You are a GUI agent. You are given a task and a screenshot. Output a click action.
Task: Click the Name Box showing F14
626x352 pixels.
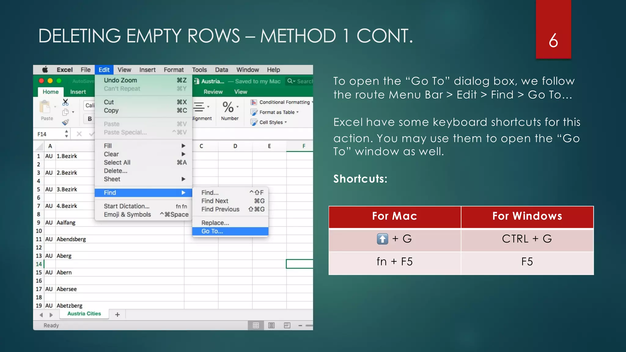(x=50, y=134)
